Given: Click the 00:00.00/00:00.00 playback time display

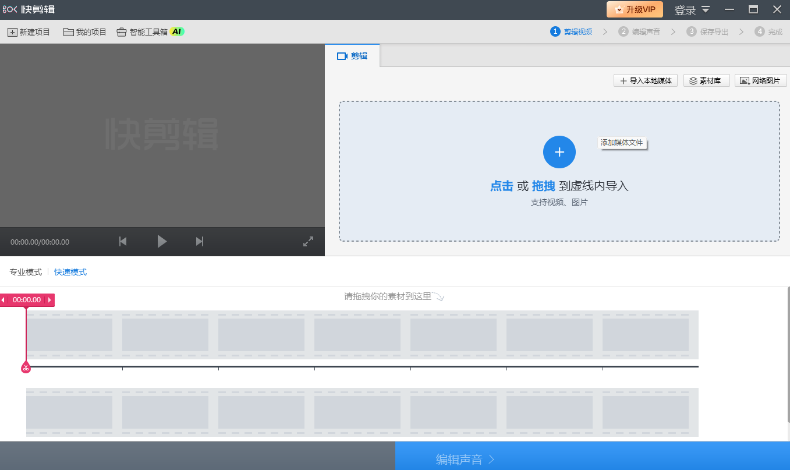Looking at the screenshot, I should 40,242.
